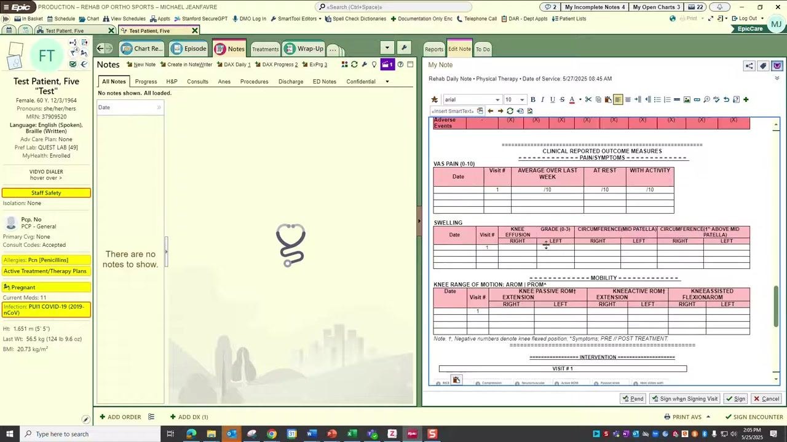The image size is (787, 442).
Task: Insert an image into the note
Action: click(x=687, y=99)
